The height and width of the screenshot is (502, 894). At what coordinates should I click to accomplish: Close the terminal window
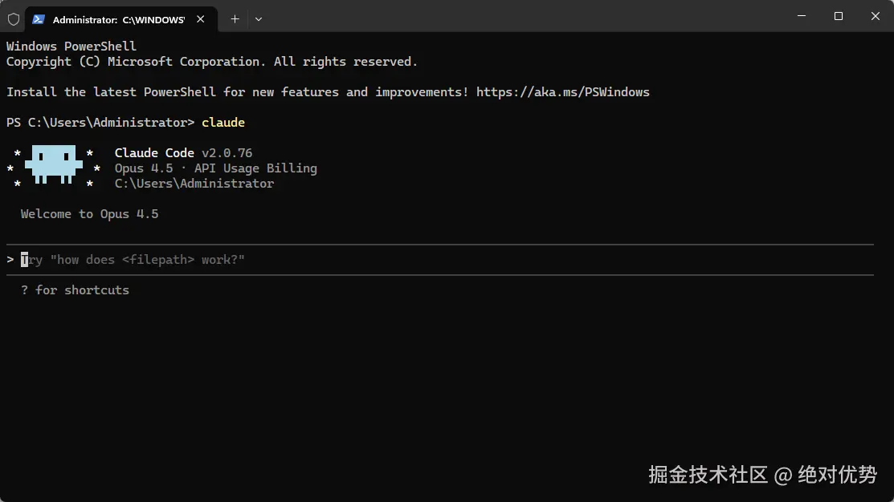click(x=875, y=16)
